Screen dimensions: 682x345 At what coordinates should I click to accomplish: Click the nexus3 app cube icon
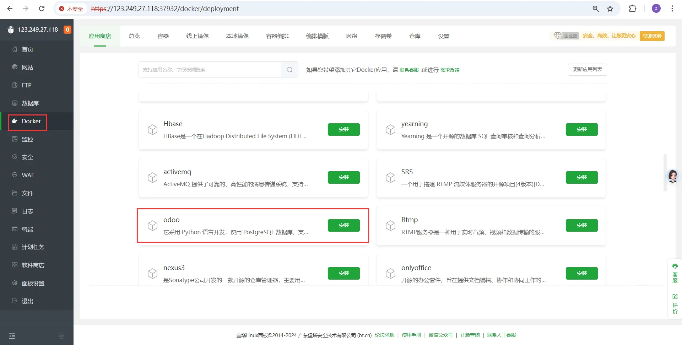point(153,274)
